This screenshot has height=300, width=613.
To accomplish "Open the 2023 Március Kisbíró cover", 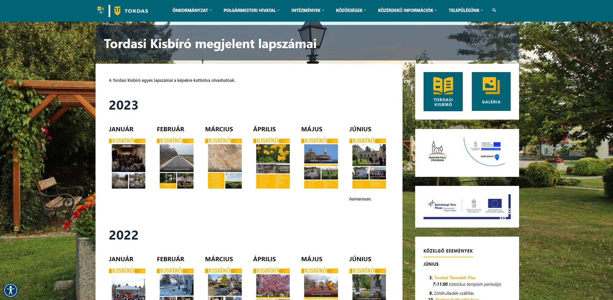I will [223, 163].
